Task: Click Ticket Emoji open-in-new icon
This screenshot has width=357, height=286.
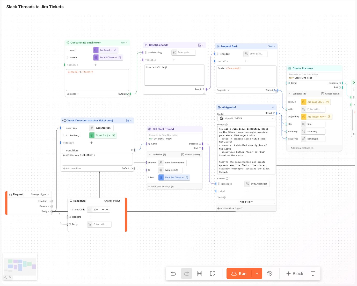Action: point(114,135)
